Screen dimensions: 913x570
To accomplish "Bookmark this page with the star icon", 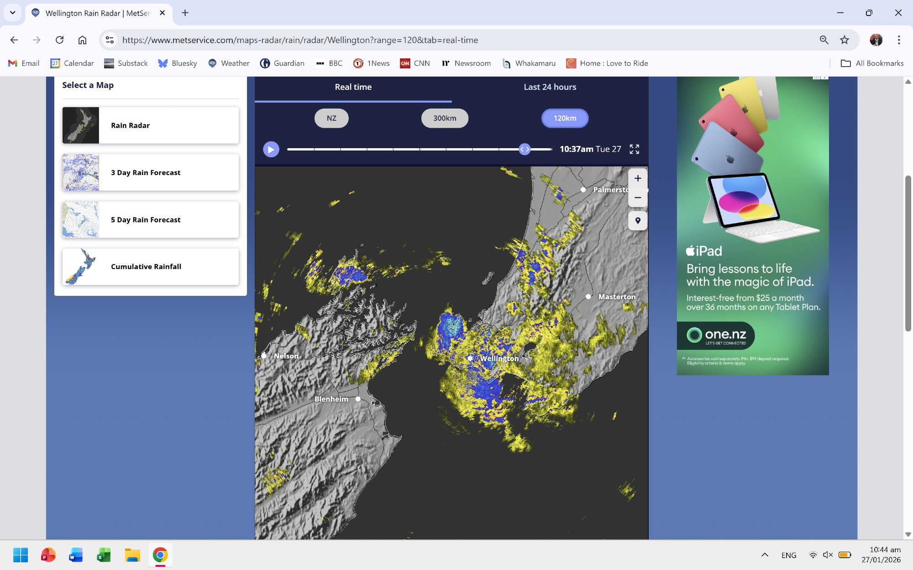I will (845, 40).
